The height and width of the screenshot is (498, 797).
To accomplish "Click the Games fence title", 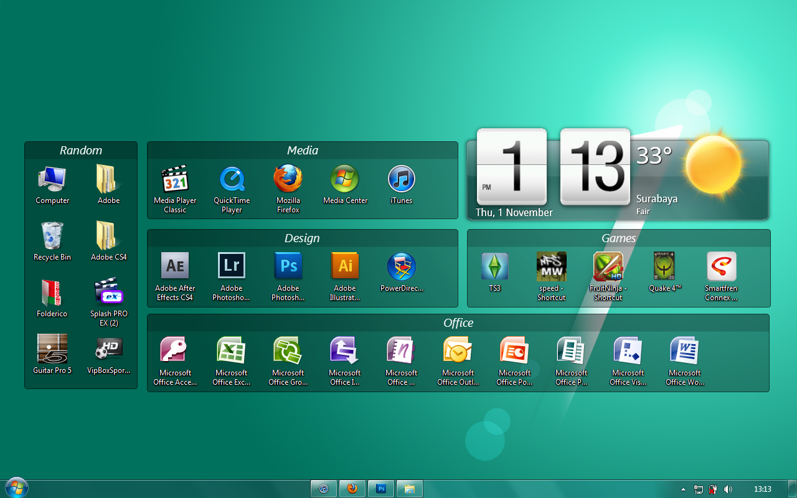I will point(619,238).
